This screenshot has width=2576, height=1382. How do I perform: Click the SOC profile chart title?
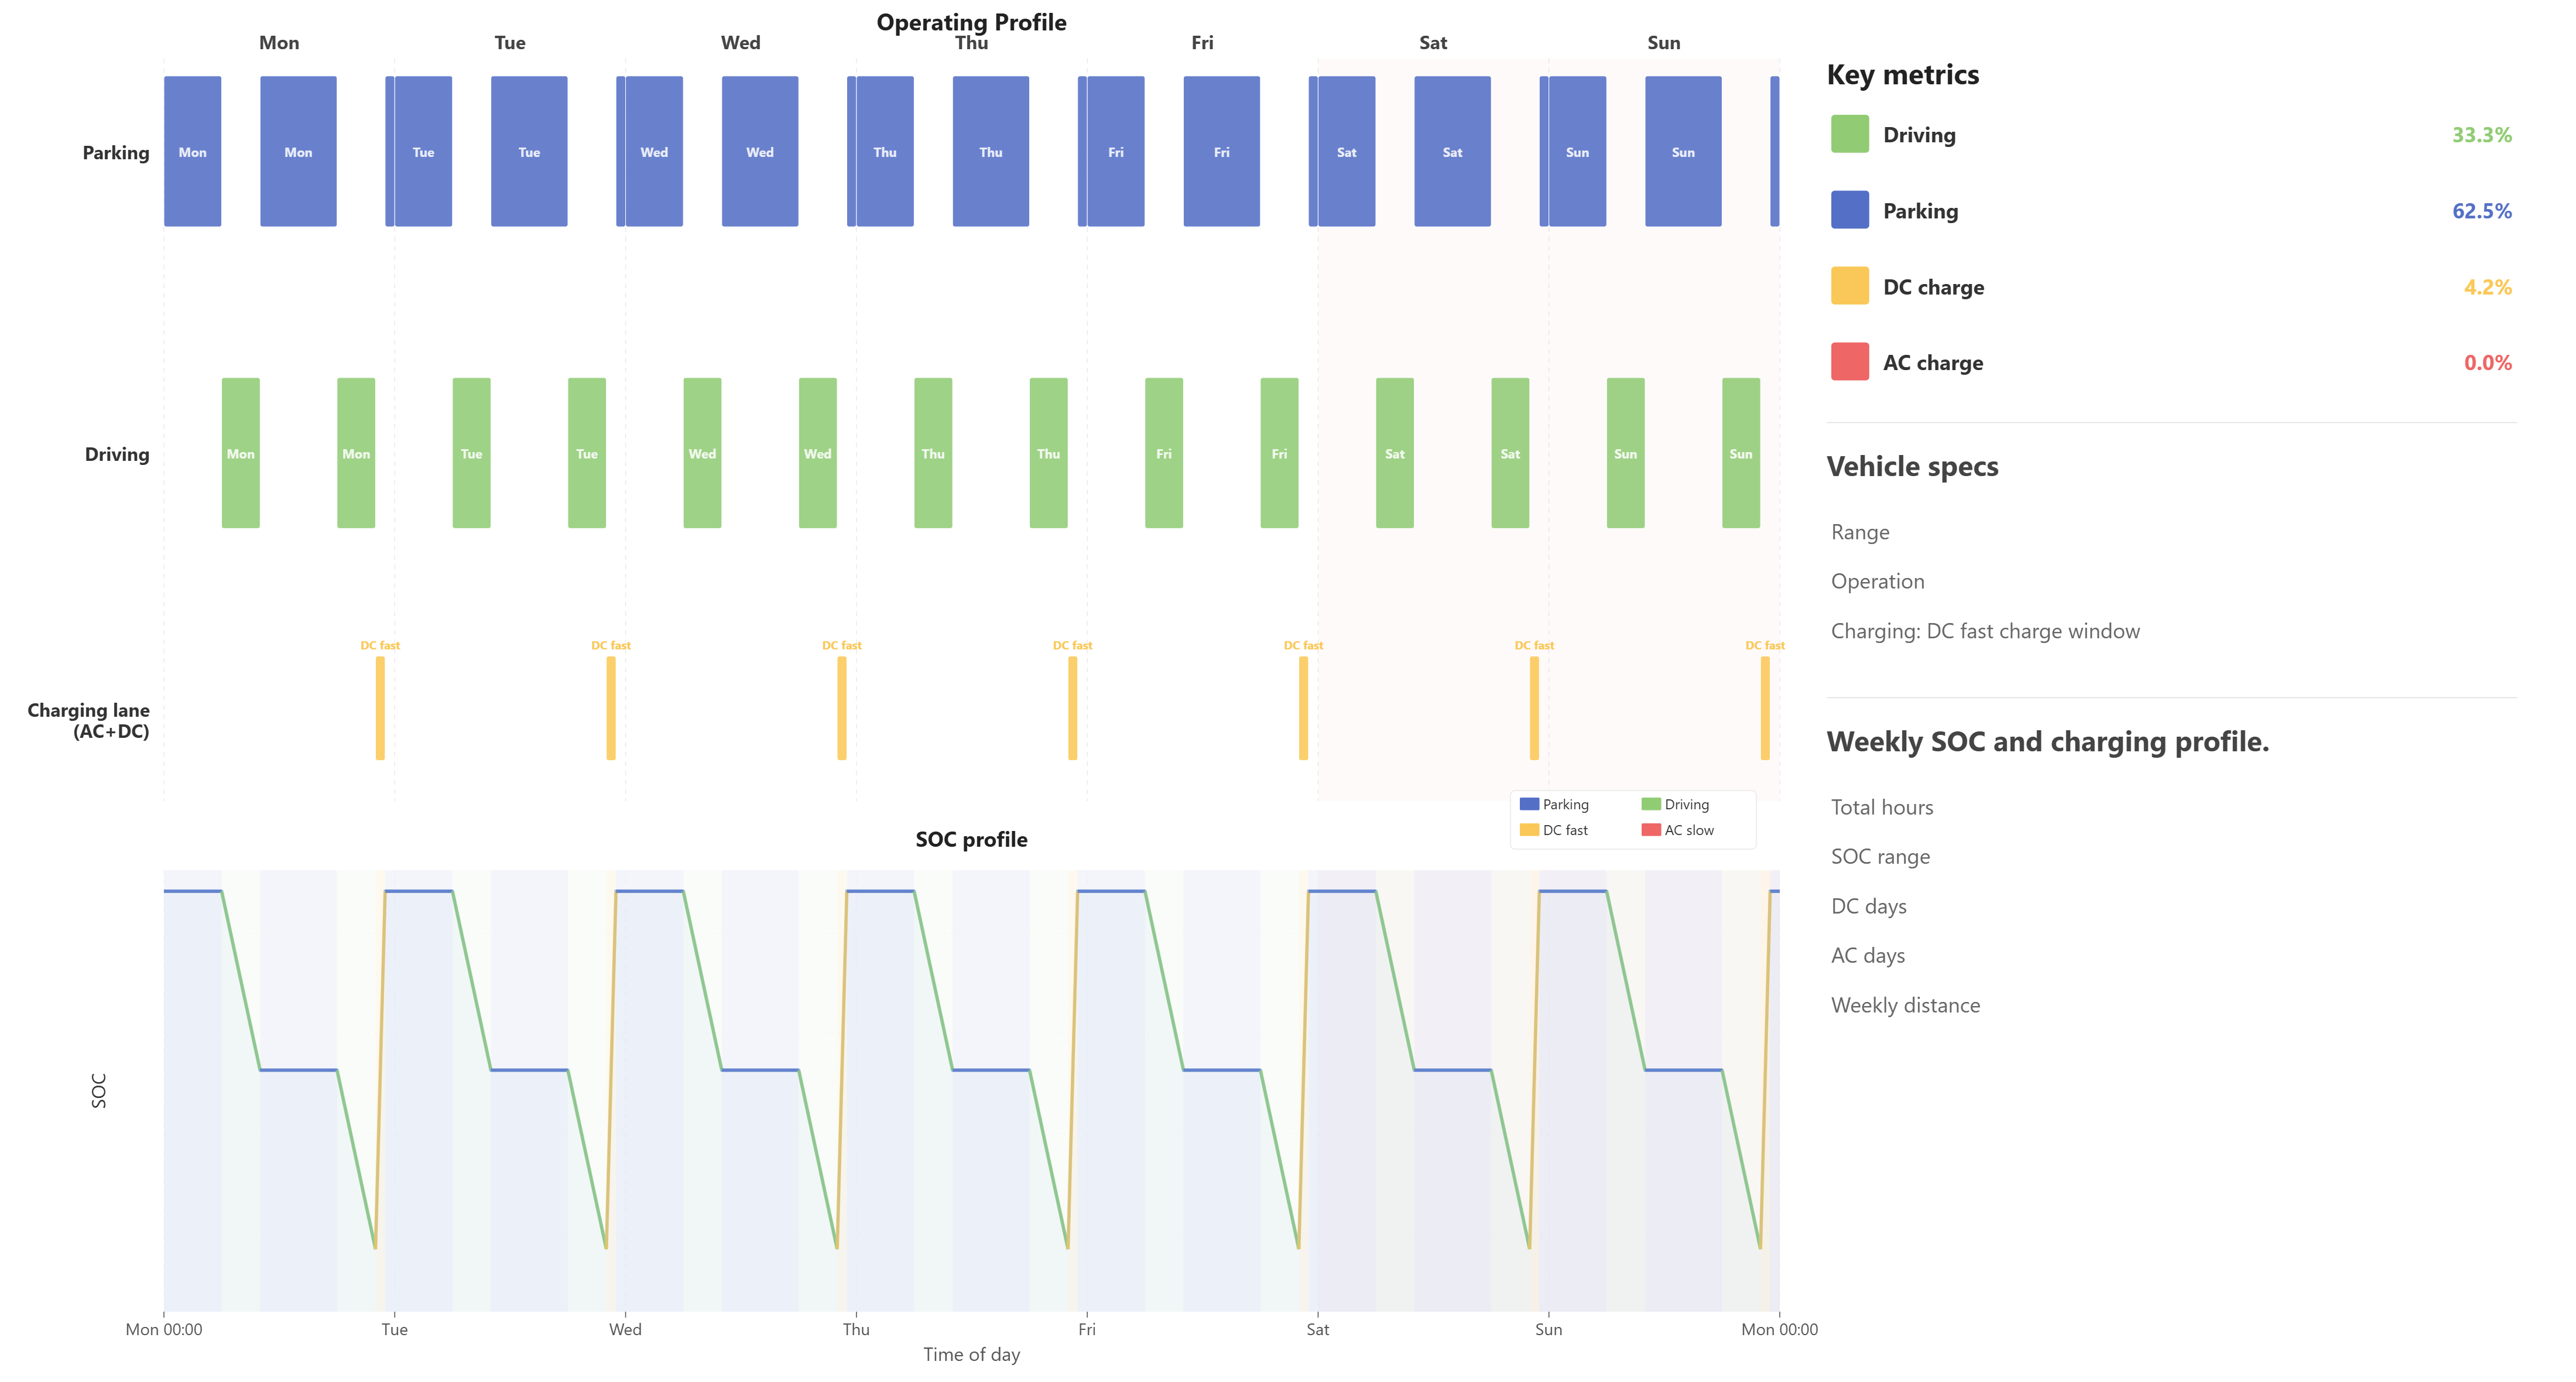(971, 840)
